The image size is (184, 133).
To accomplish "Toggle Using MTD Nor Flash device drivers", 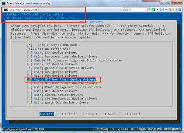I will point(61,80).
